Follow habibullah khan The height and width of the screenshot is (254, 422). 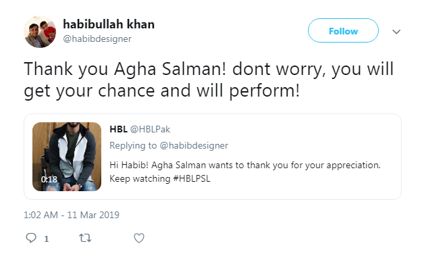coord(343,30)
